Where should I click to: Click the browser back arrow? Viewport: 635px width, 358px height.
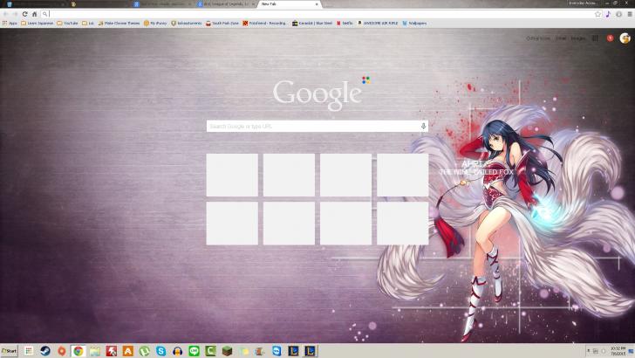tap(5, 14)
